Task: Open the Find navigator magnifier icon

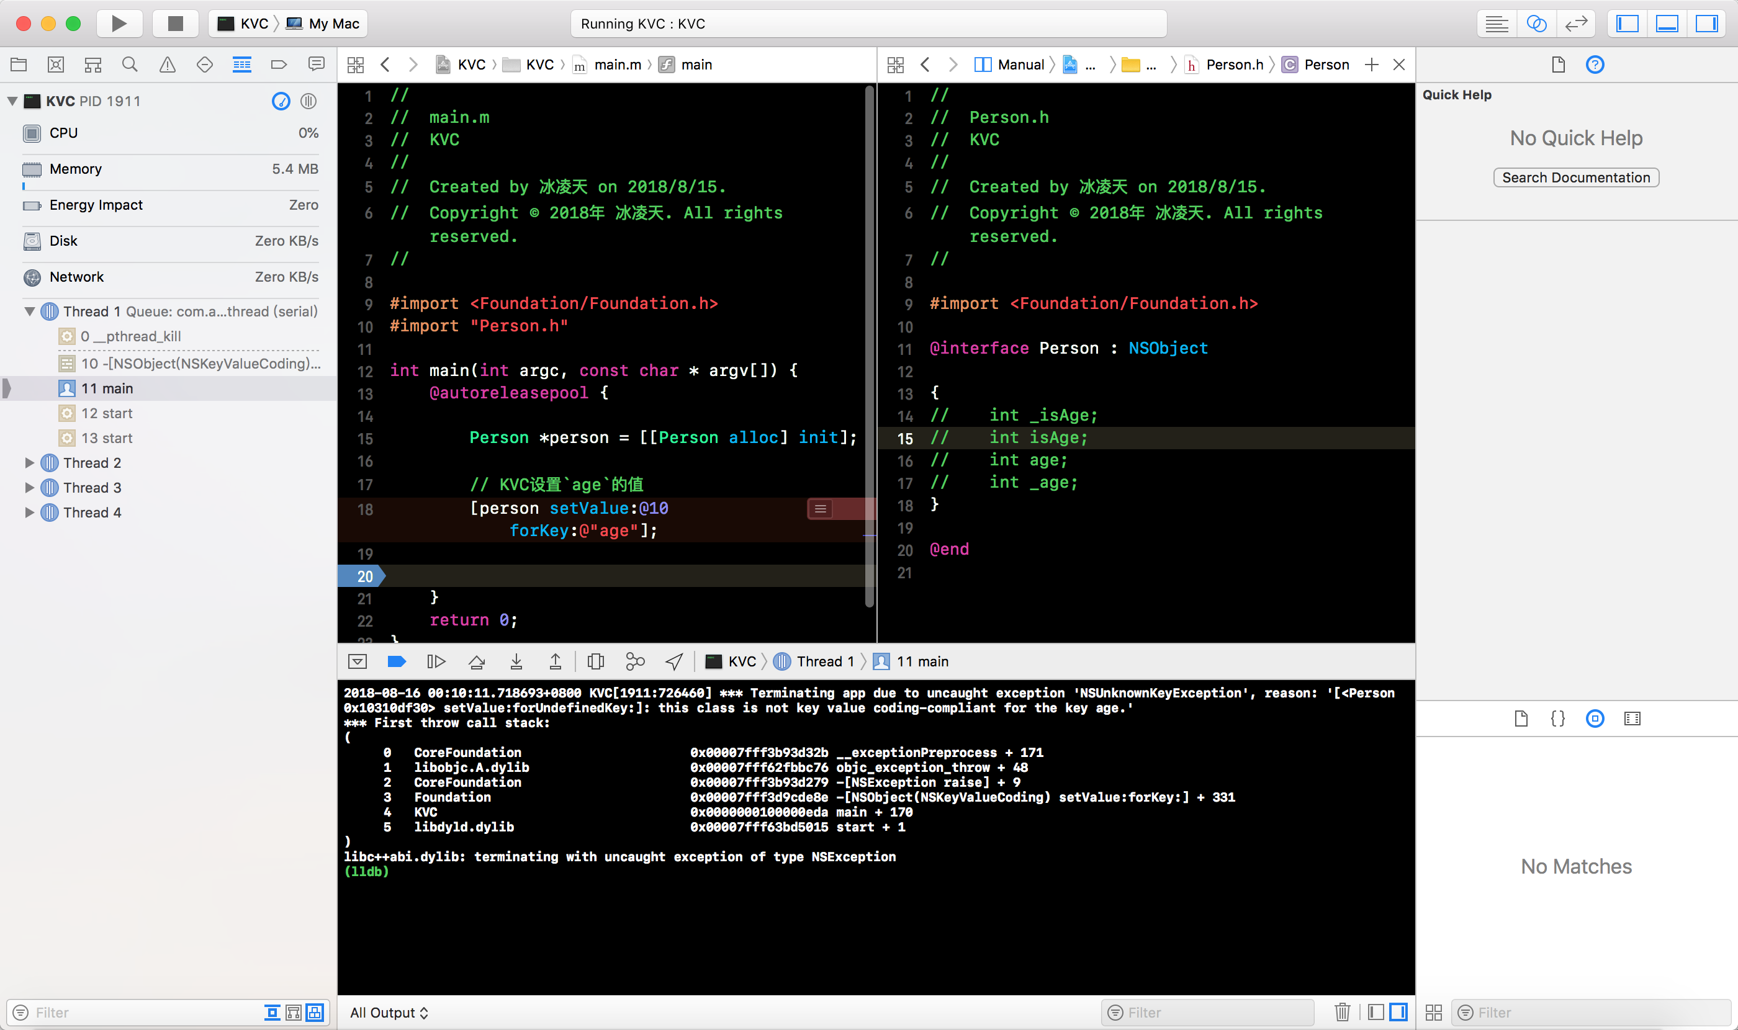Action: click(130, 65)
